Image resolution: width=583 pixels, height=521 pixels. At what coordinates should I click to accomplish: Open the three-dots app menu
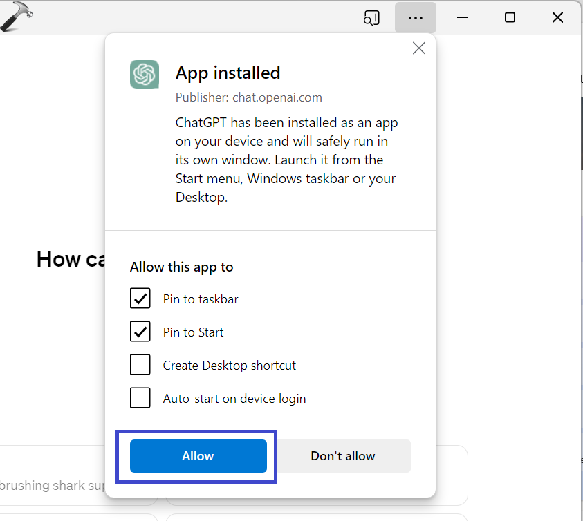[415, 18]
